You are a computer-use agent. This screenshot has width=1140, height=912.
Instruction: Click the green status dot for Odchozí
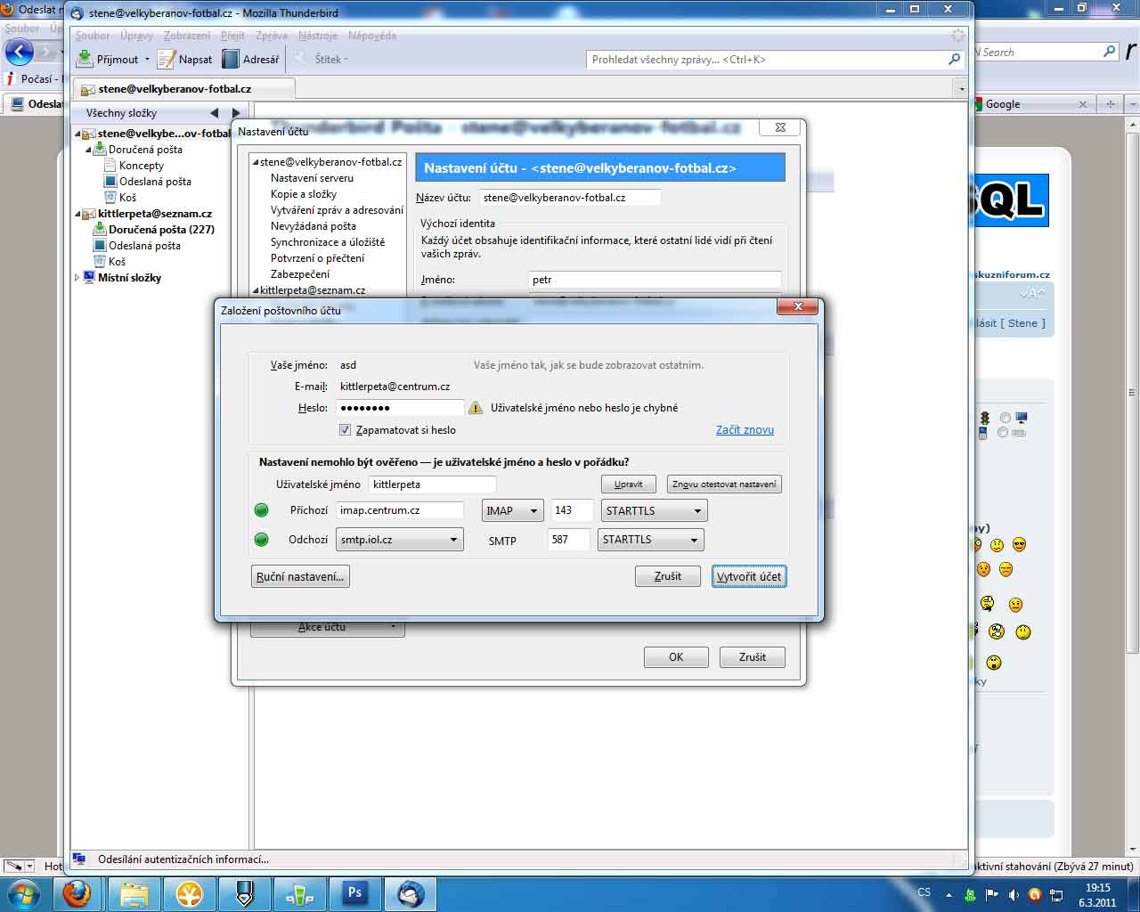click(261, 539)
